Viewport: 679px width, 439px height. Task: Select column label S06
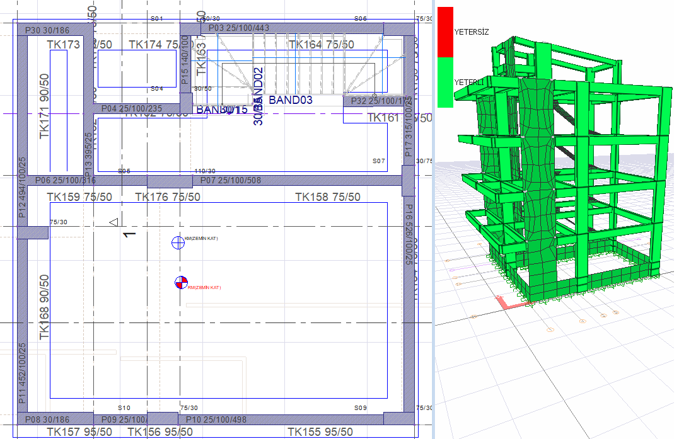pyautogui.click(x=360, y=19)
